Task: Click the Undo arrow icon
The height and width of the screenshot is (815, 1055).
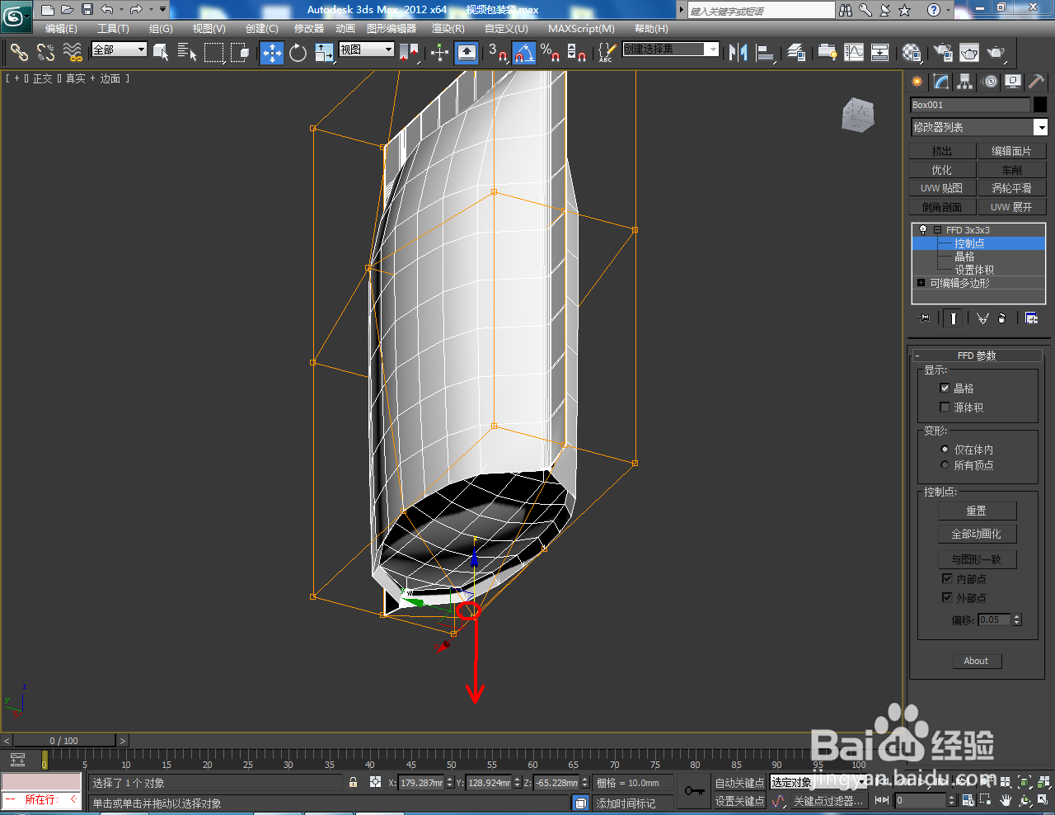Action: [107, 10]
